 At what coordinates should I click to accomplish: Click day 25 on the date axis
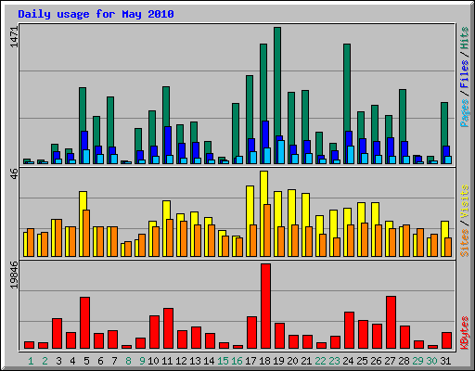(362, 361)
